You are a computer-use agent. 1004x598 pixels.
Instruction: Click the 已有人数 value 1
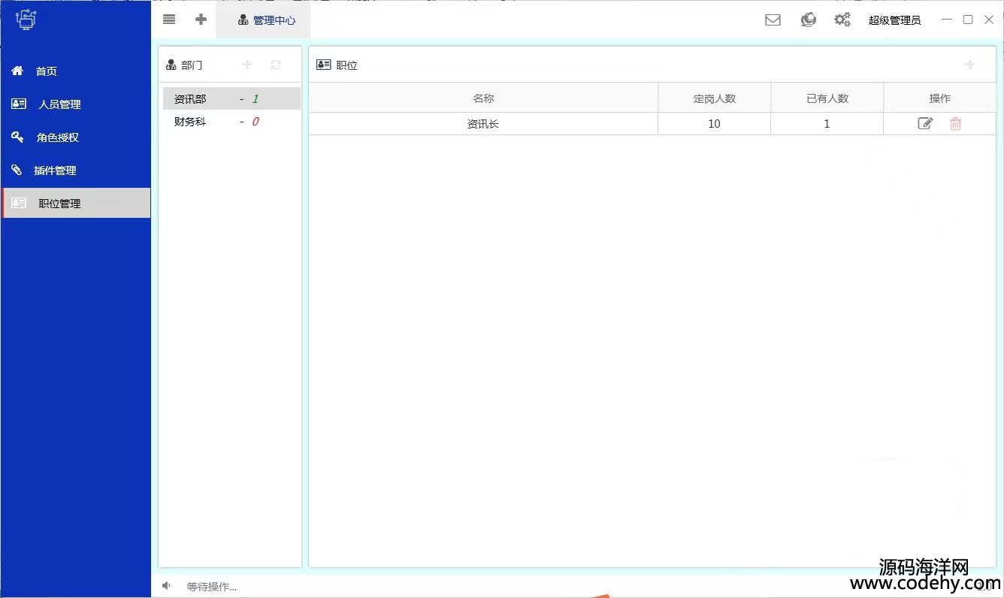pos(827,124)
